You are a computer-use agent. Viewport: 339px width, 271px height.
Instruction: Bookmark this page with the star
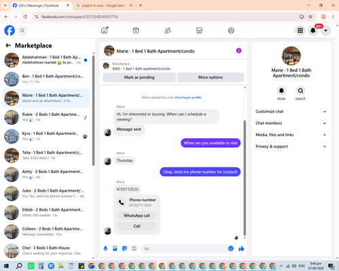[311, 17]
